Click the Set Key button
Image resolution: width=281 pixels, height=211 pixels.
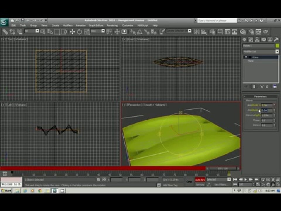point(200,184)
